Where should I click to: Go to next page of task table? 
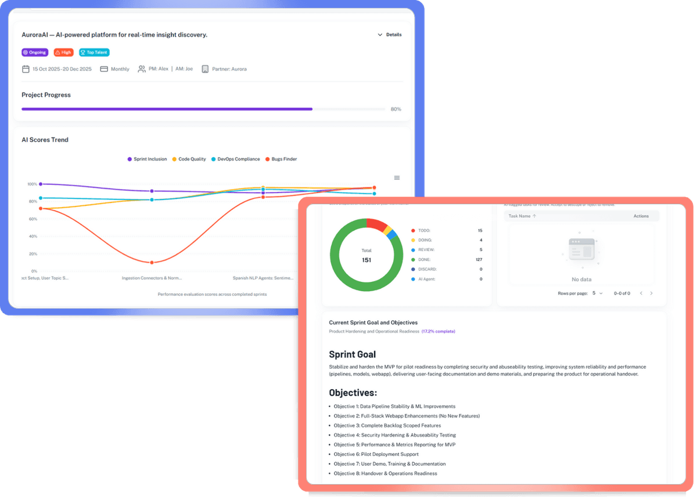click(652, 293)
